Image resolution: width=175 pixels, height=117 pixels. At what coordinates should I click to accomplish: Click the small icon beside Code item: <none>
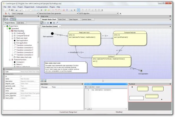point(86,87)
